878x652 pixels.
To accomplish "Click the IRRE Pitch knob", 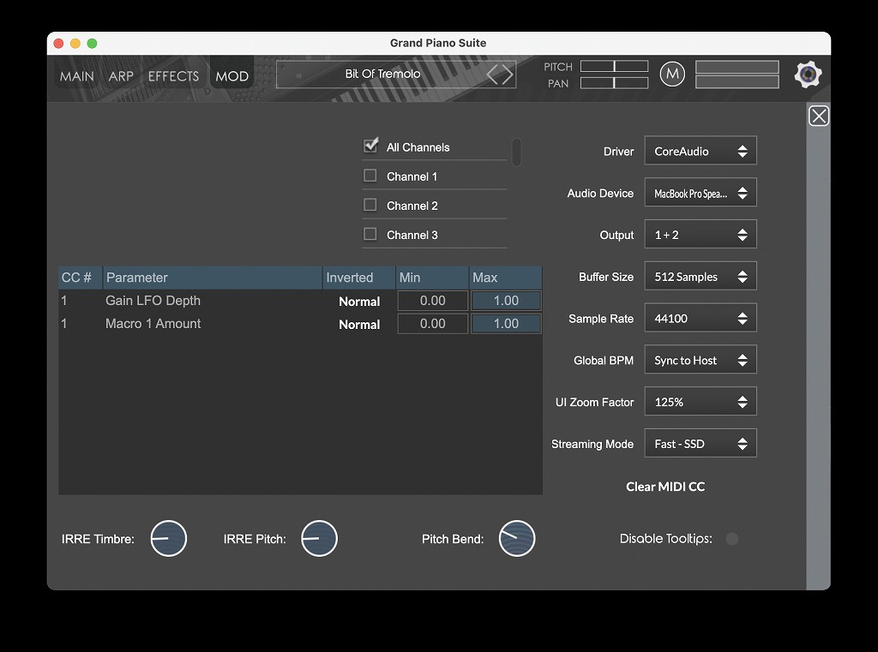I will pyautogui.click(x=319, y=539).
